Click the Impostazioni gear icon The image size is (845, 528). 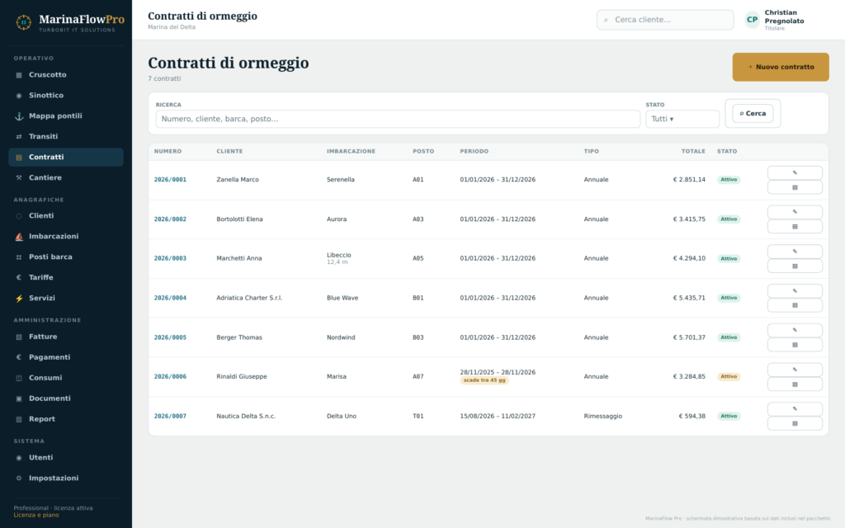[19, 478]
